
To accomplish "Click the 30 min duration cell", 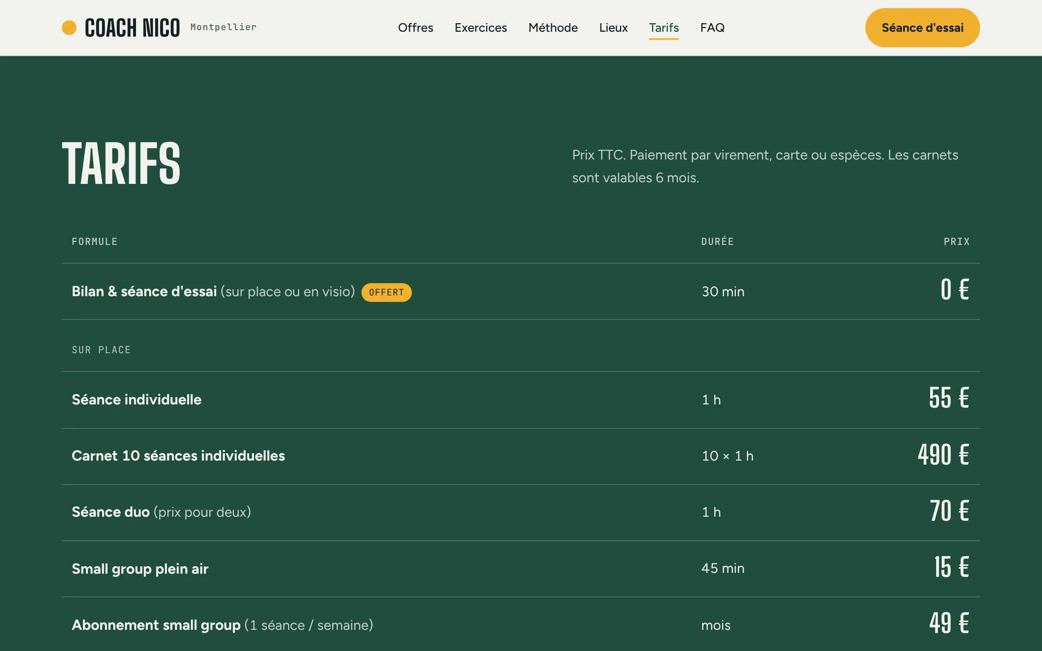I will [723, 291].
